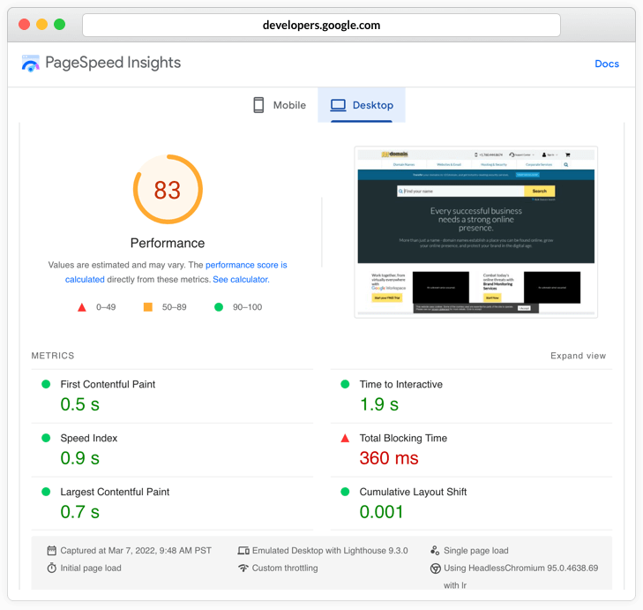Click the Speed Index green status dot
The width and height of the screenshot is (643, 610).
click(x=46, y=438)
